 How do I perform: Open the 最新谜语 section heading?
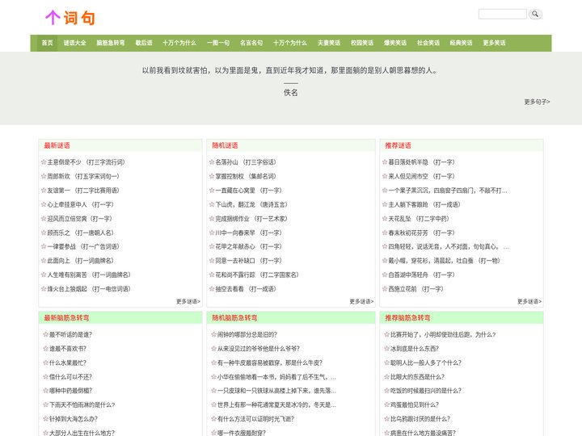pyautogui.click(x=57, y=145)
